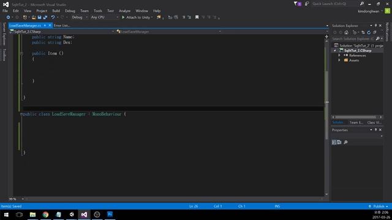Open Chrome from the Windows taskbar

(x=45, y=215)
